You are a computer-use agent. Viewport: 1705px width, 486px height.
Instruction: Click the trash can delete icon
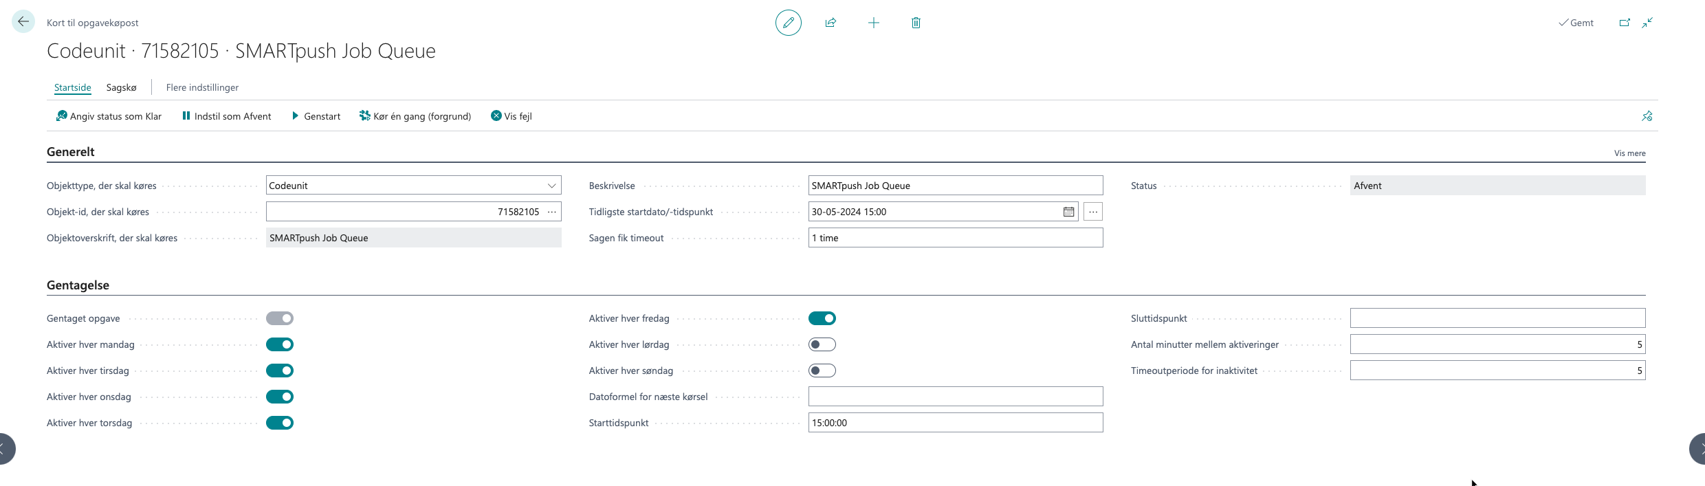[x=916, y=23]
